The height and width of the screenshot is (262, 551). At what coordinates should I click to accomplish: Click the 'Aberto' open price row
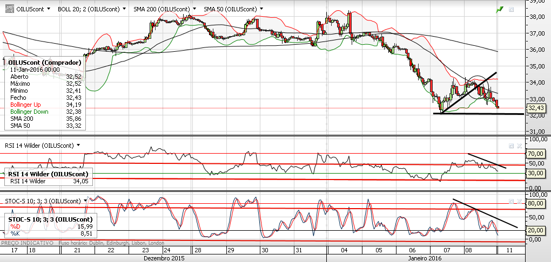click(46, 77)
